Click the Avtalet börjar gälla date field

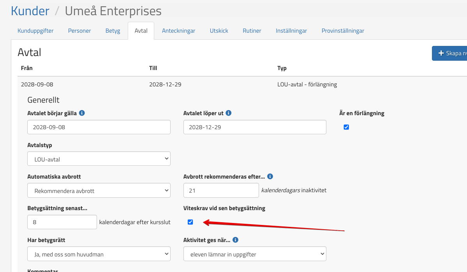coord(99,127)
